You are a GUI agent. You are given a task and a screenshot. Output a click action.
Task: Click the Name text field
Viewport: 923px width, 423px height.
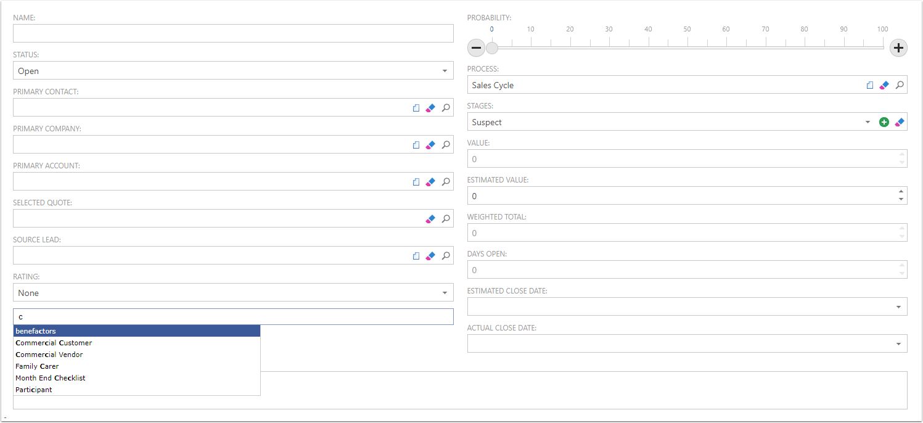233,33
